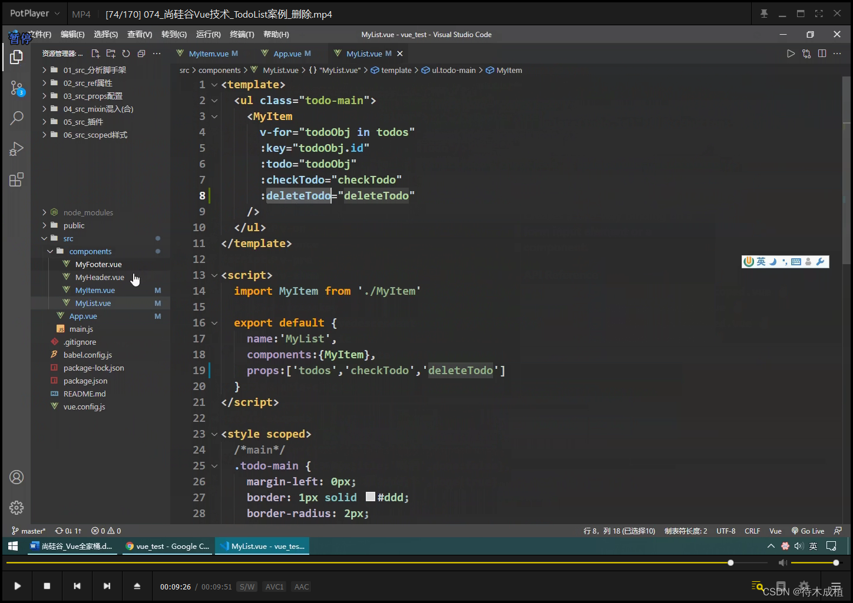Screen dimensions: 853x603
Task: Open the PotPlayer main menu dropdown
Action: [x=35, y=14]
